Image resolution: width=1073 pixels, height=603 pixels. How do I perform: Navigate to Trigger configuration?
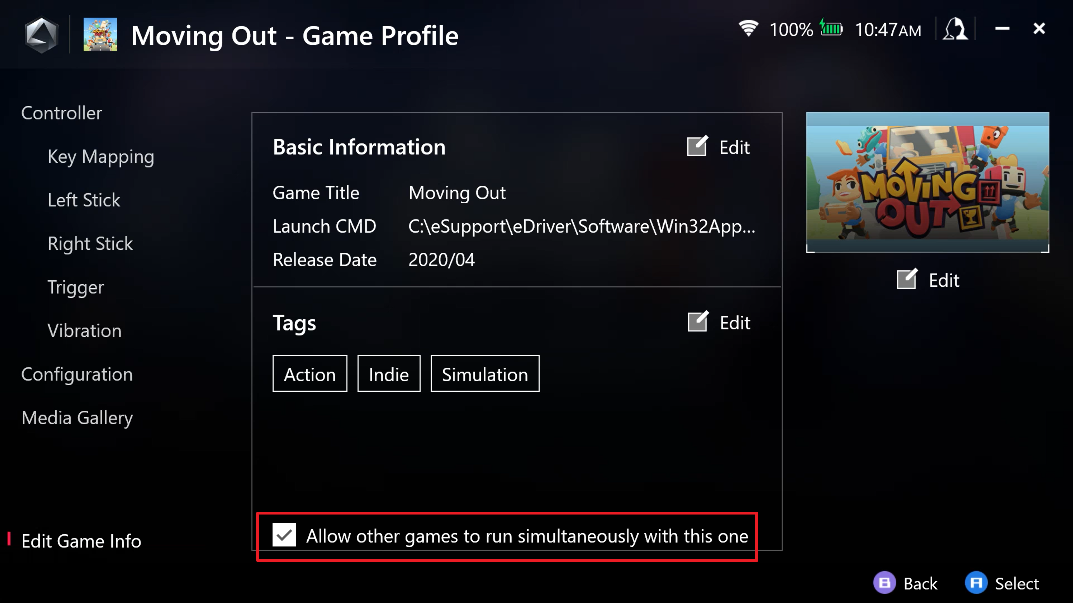tap(76, 286)
